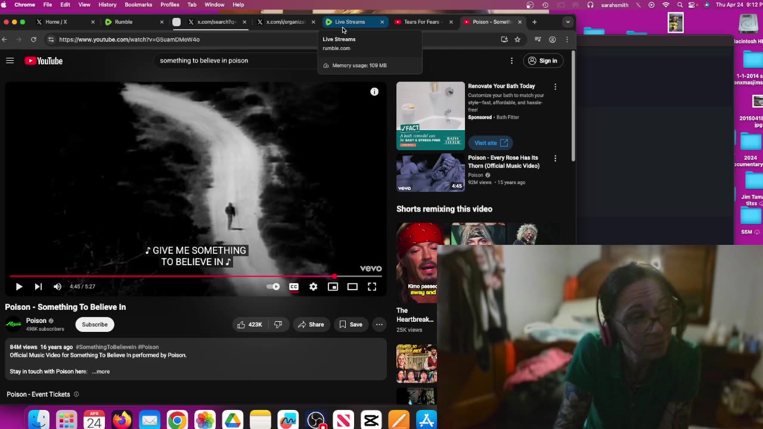This screenshot has width=763, height=429.
Task: Open macOS Control Center icon
Action: [x=693, y=5]
